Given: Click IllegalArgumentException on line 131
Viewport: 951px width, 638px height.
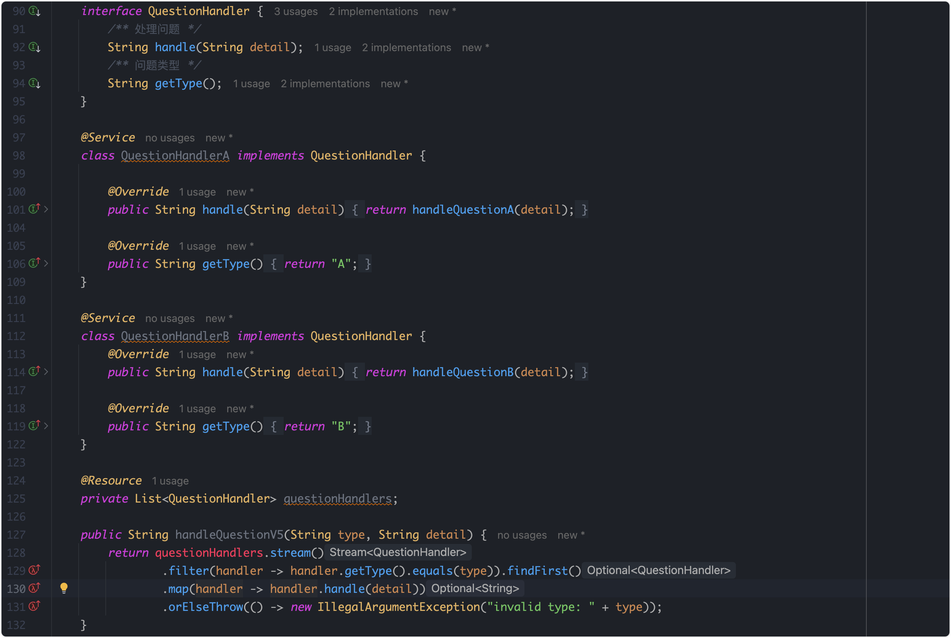Looking at the screenshot, I should tap(398, 607).
